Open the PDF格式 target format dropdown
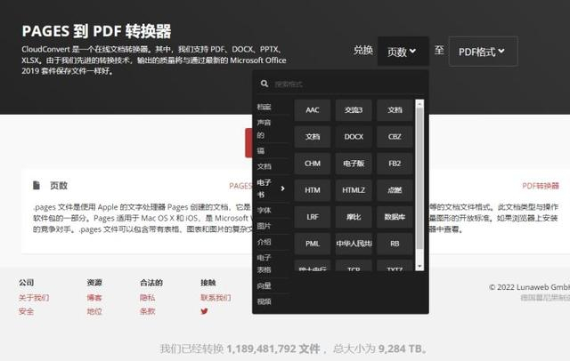This screenshot has height=361, width=570. (x=483, y=52)
